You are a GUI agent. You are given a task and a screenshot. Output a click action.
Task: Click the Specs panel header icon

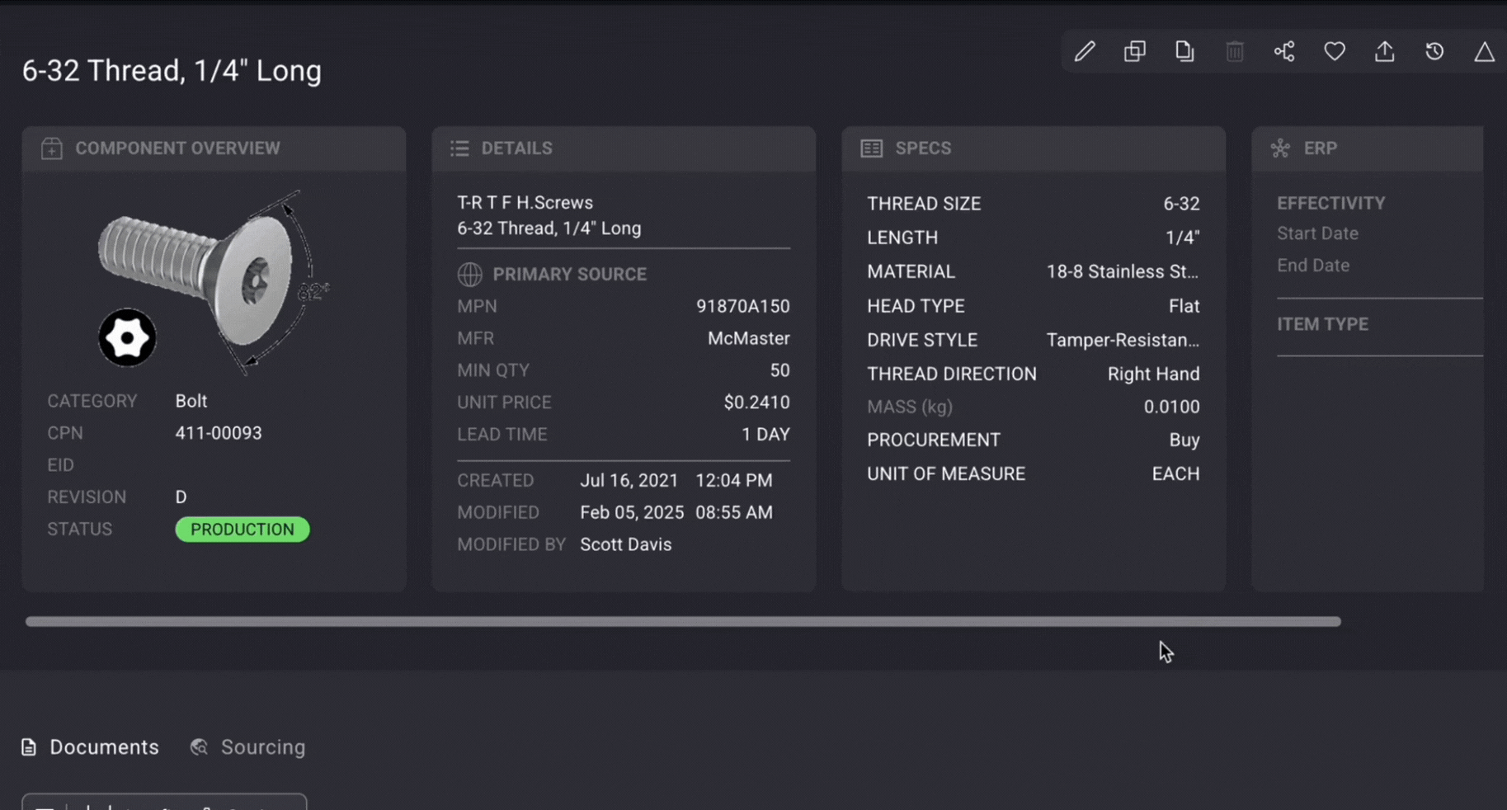pos(872,148)
